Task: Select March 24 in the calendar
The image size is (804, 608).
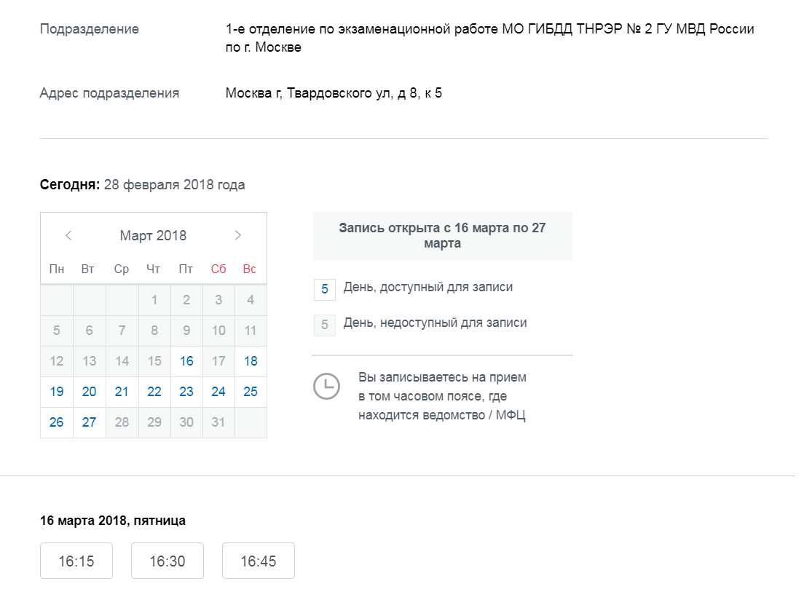Action: point(218,392)
